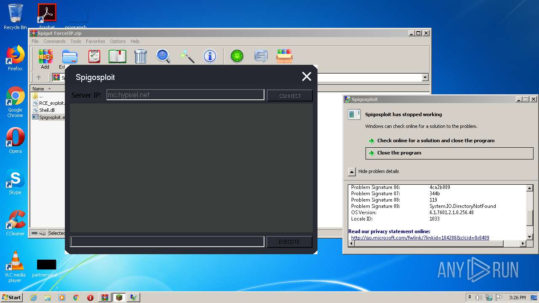
Task: Click the volume speaker tray icon
Action: 479,298
